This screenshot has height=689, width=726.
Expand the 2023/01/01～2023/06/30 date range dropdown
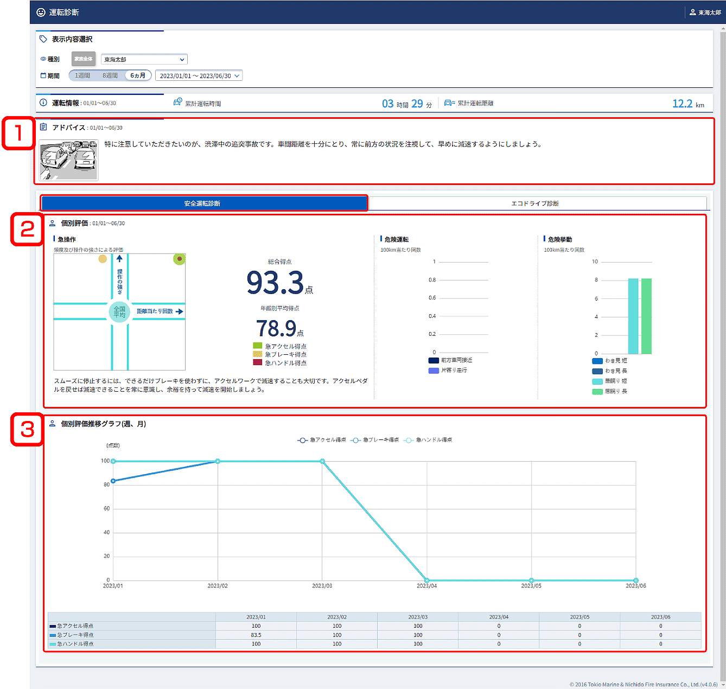point(199,76)
